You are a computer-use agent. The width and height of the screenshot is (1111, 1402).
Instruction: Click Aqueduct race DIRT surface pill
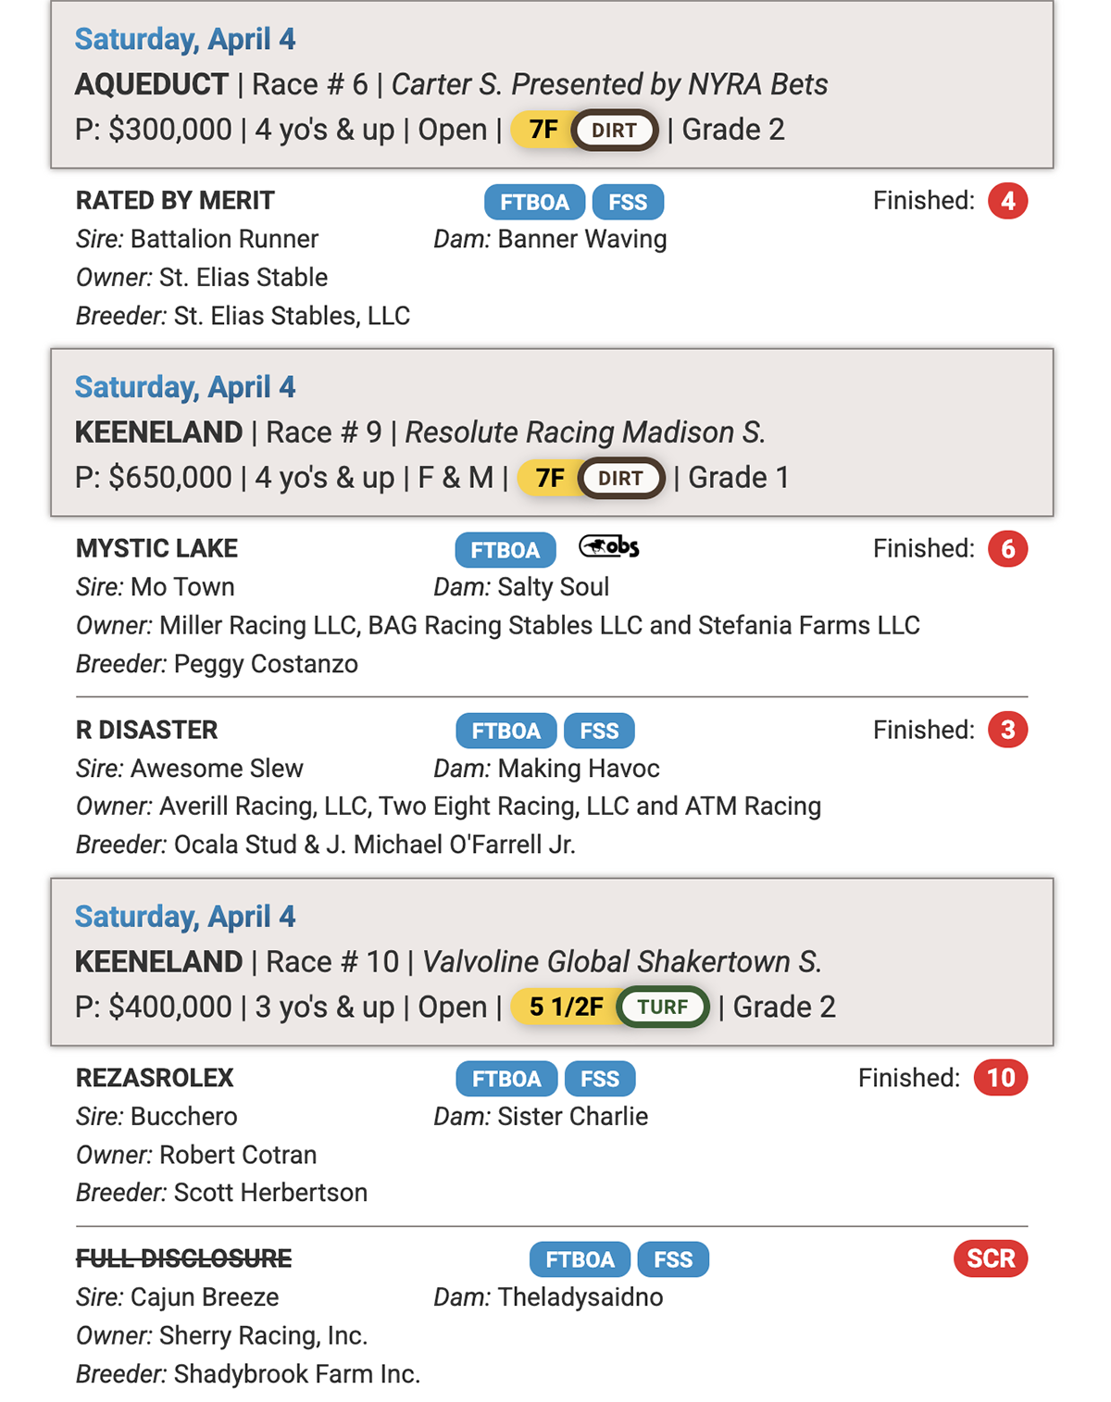[x=614, y=131]
